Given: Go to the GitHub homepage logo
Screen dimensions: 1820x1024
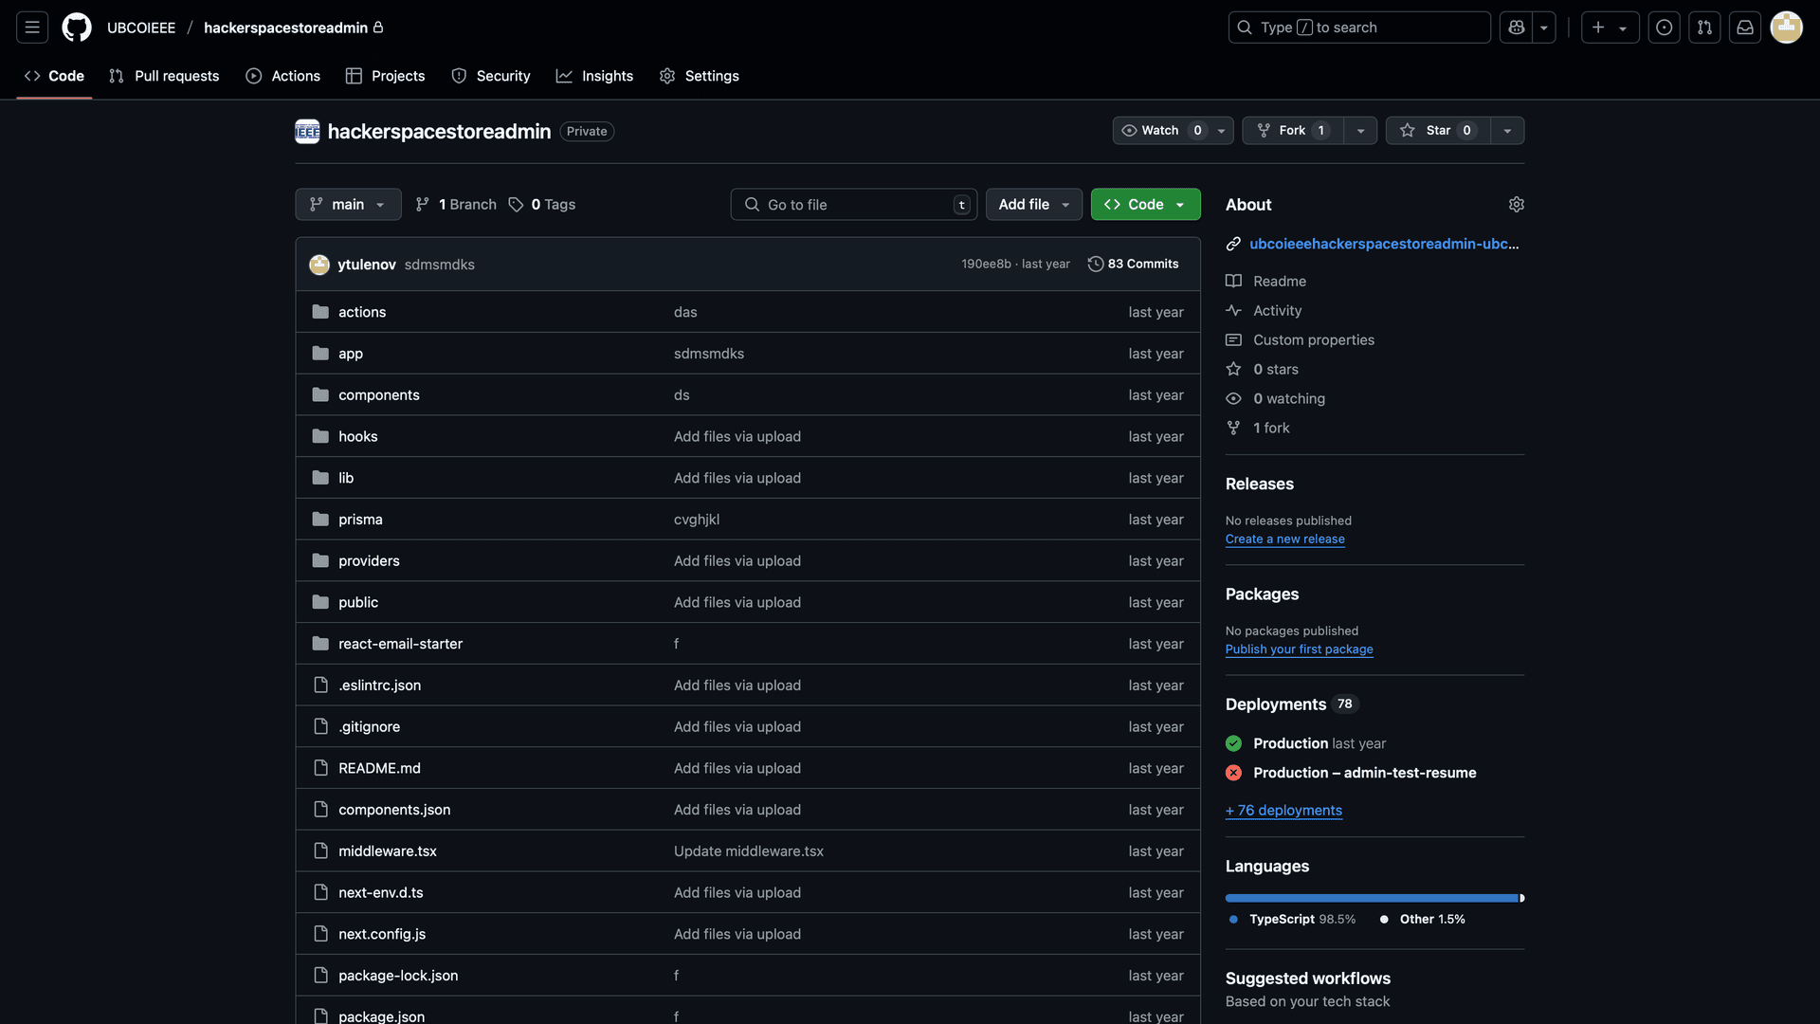Looking at the screenshot, I should click(77, 27).
